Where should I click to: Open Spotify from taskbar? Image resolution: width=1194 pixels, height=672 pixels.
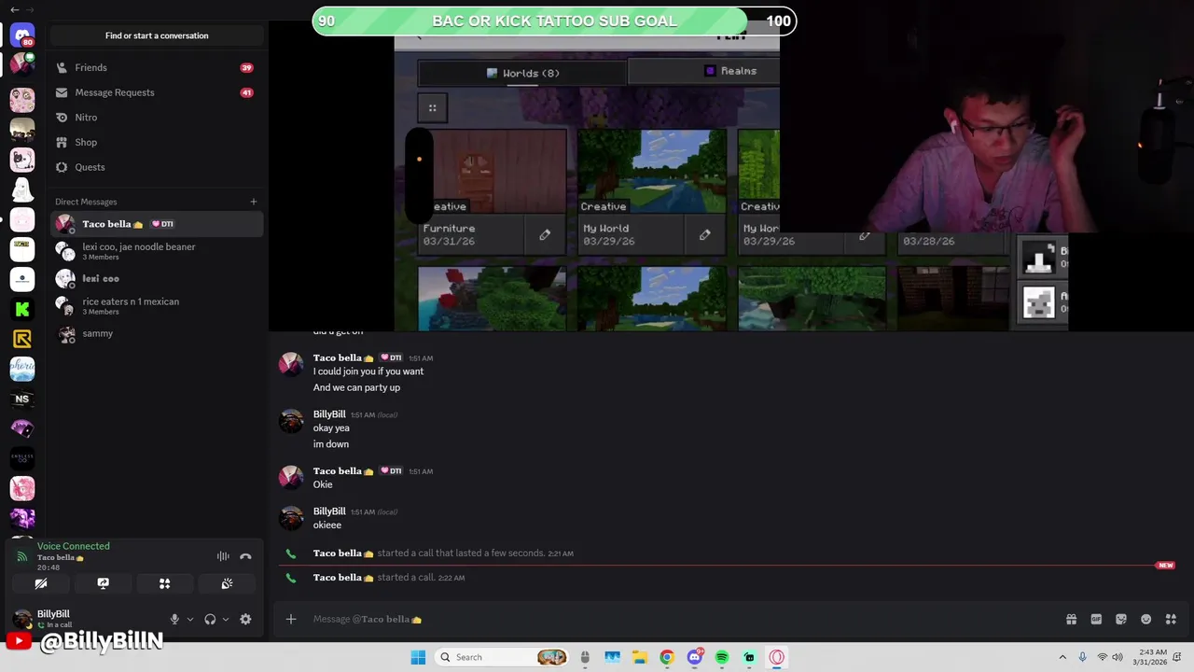722,657
